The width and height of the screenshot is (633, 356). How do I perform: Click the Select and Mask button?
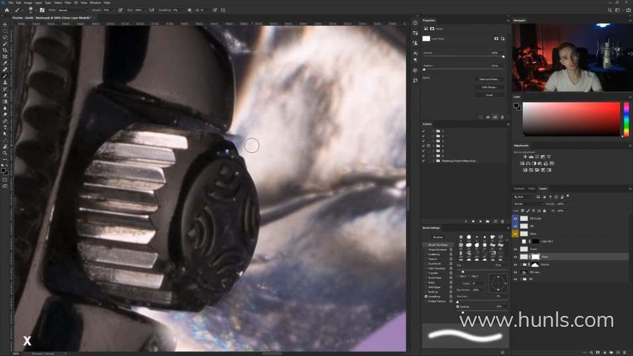click(x=489, y=79)
